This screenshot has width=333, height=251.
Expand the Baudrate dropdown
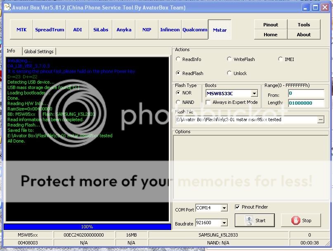point(224,223)
